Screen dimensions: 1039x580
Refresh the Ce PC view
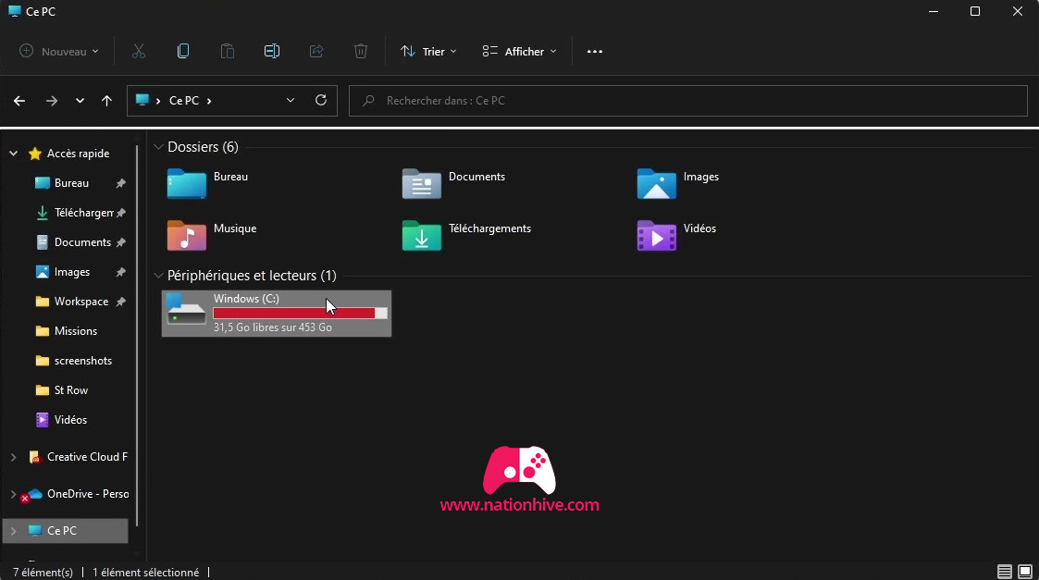[321, 100]
